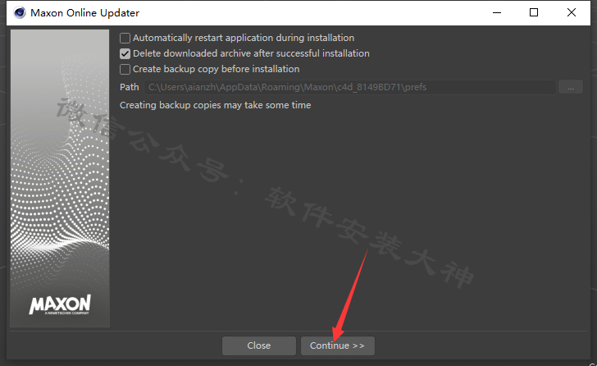Click the Close button at the bottom
597x366 pixels.
click(259, 345)
